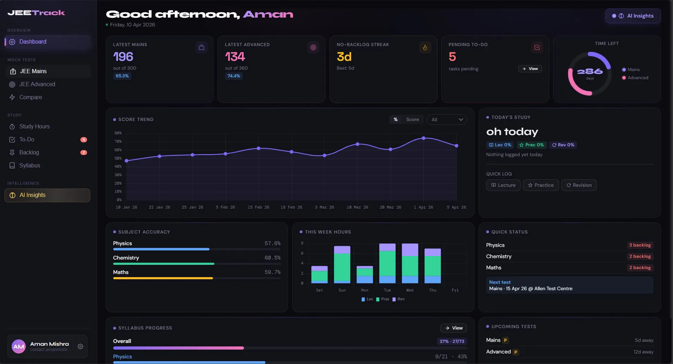Image resolution: width=673 pixels, height=364 pixels.
Task: Click the Rev legend swatch under weekly hours
Action: pyautogui.click(x=394, y=299)
